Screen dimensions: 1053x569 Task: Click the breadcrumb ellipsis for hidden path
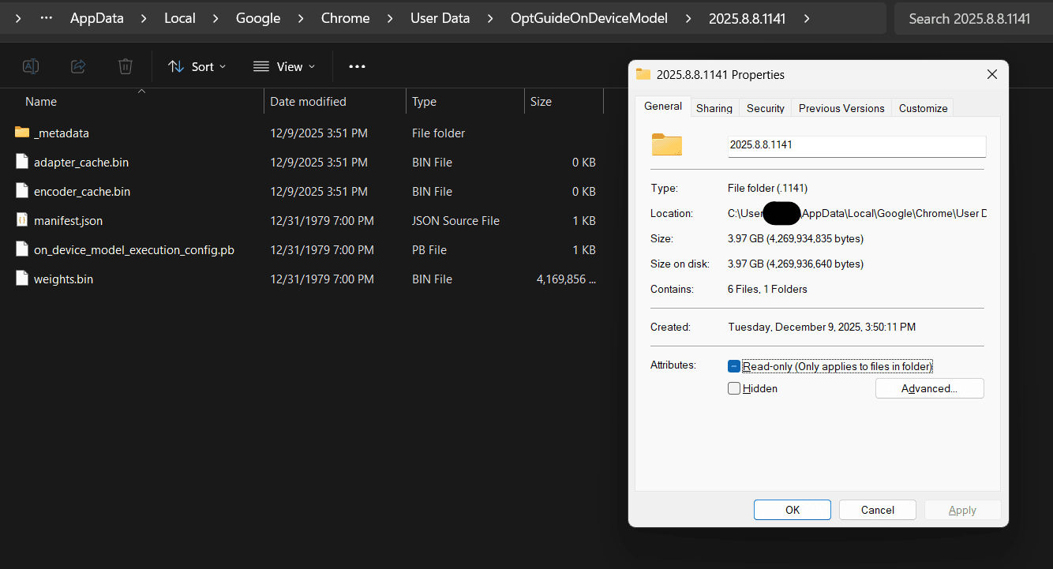pos(47,18)
